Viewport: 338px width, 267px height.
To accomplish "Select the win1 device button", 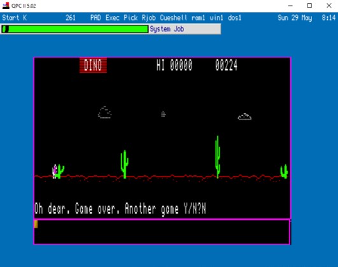I will [x=216, y=18].
